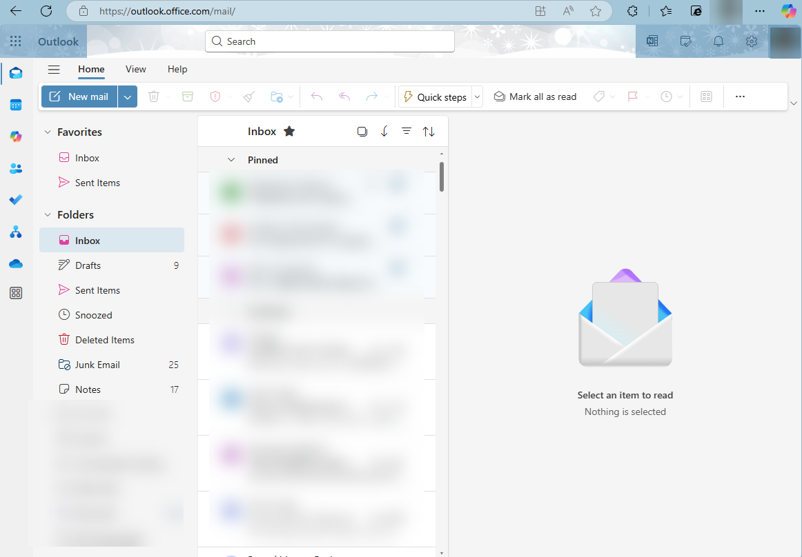This screenshot has width=802, height=557.
Task: Open the New mail dropdown arrow
Action: 128,97
